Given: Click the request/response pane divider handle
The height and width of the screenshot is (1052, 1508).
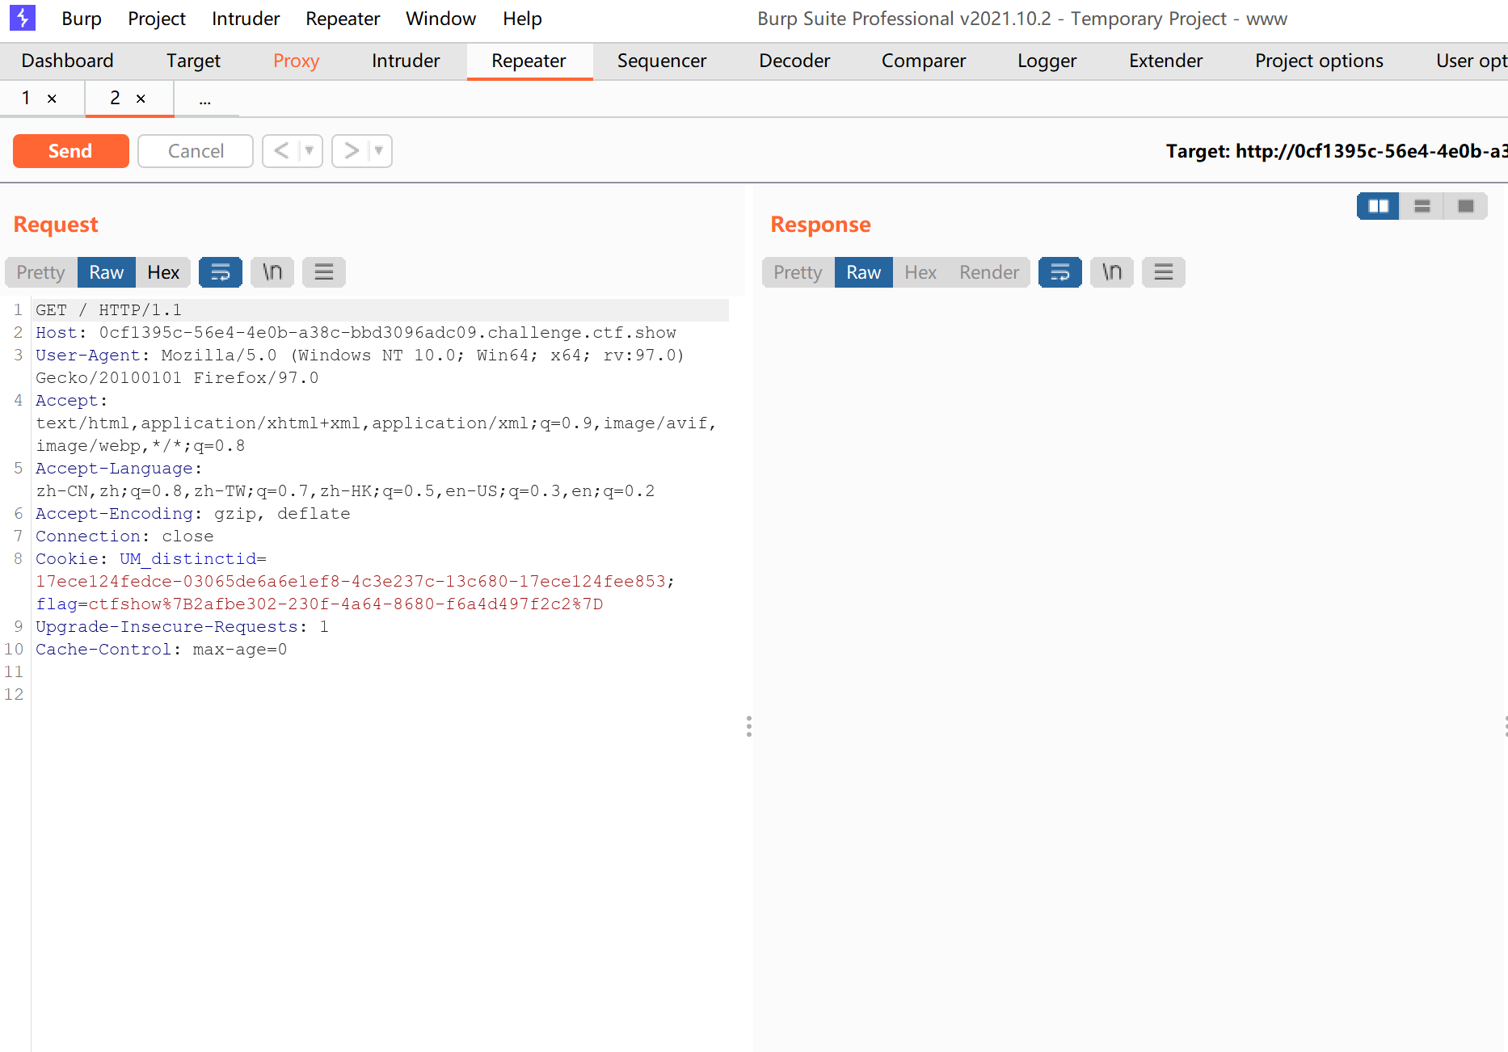Looking at the screenshot, I should 749,726.
